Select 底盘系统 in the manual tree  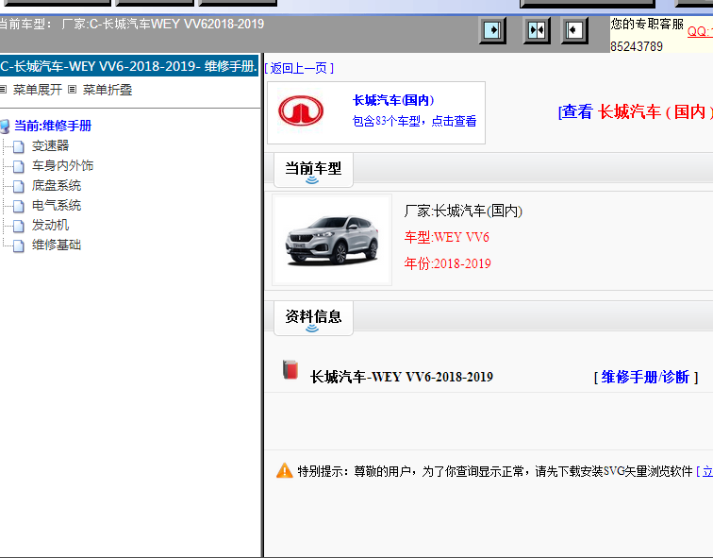click(57, 185)
